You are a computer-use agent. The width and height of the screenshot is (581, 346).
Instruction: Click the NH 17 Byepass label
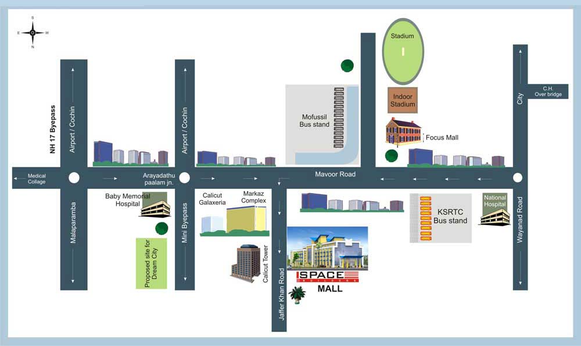click(53, 129)
